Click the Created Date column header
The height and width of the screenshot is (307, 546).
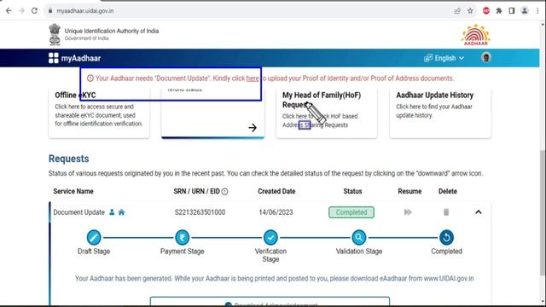[x=276, y=191]
